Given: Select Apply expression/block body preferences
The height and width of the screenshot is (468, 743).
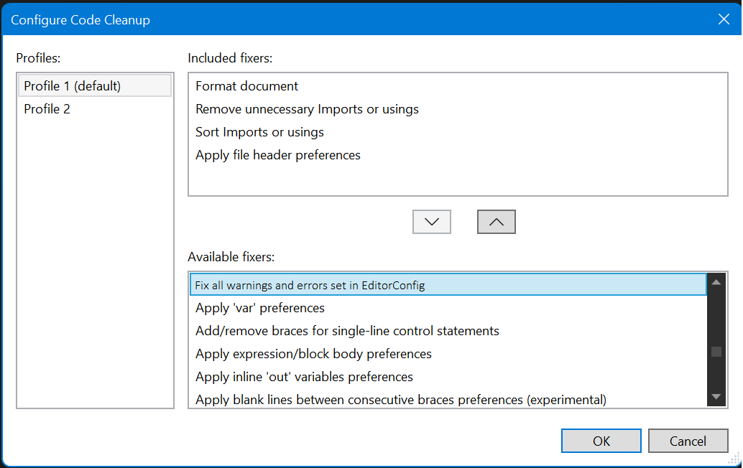Looking at the screenshot, I should [313, 354].
